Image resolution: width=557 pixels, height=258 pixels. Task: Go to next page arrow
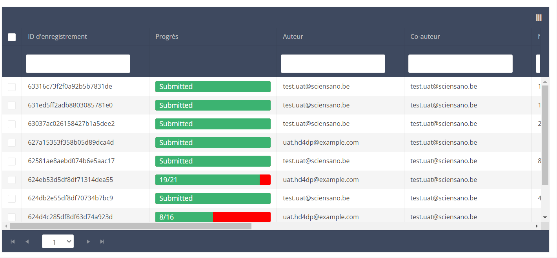(x=88, y=242)
